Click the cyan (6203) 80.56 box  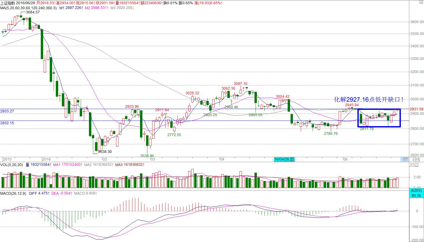pos(416,193)
